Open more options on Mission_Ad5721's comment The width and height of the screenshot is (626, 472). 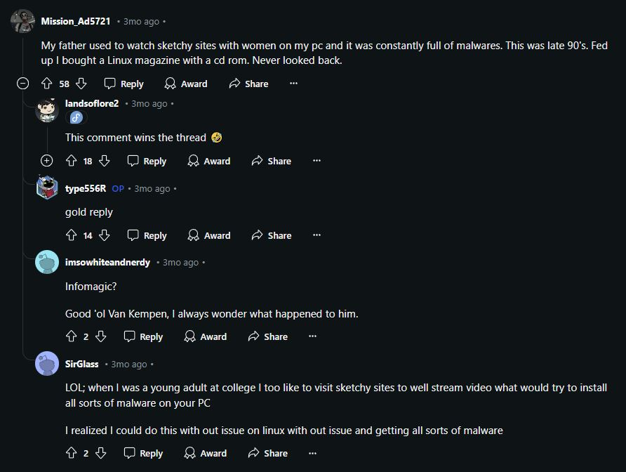293,84
